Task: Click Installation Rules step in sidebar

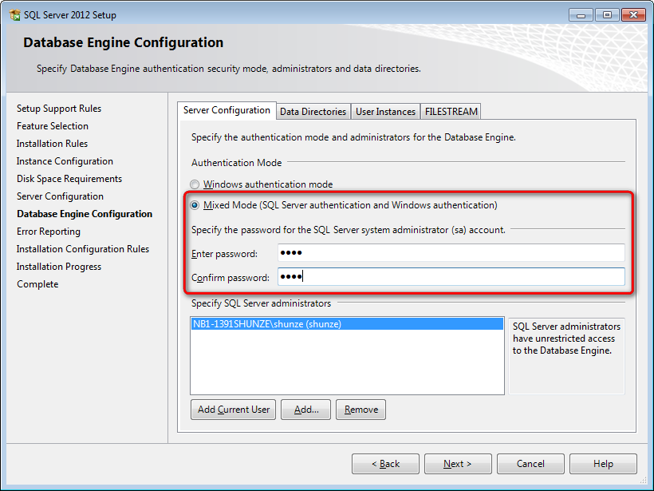Action: pos(52,144)
